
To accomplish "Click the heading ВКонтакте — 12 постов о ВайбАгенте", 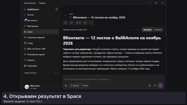I will click(x=112, y=41).
